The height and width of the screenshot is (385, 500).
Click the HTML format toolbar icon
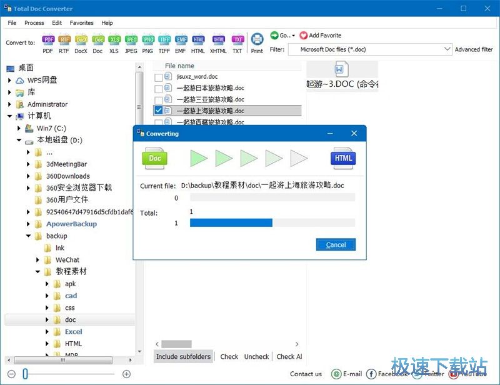click(198, 43)
